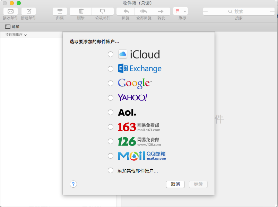Click the Reply arrow icon

[125, 11]
